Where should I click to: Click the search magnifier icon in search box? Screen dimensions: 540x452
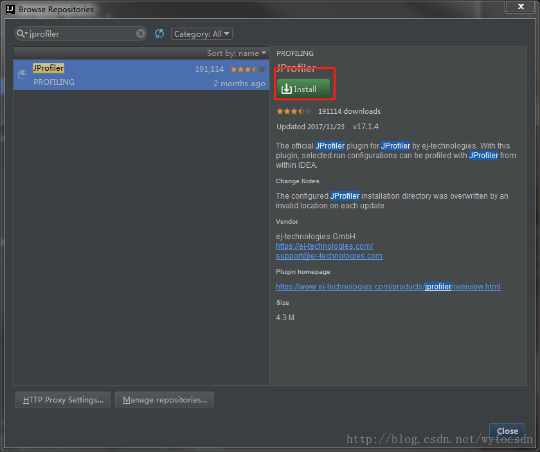point(21,33)
